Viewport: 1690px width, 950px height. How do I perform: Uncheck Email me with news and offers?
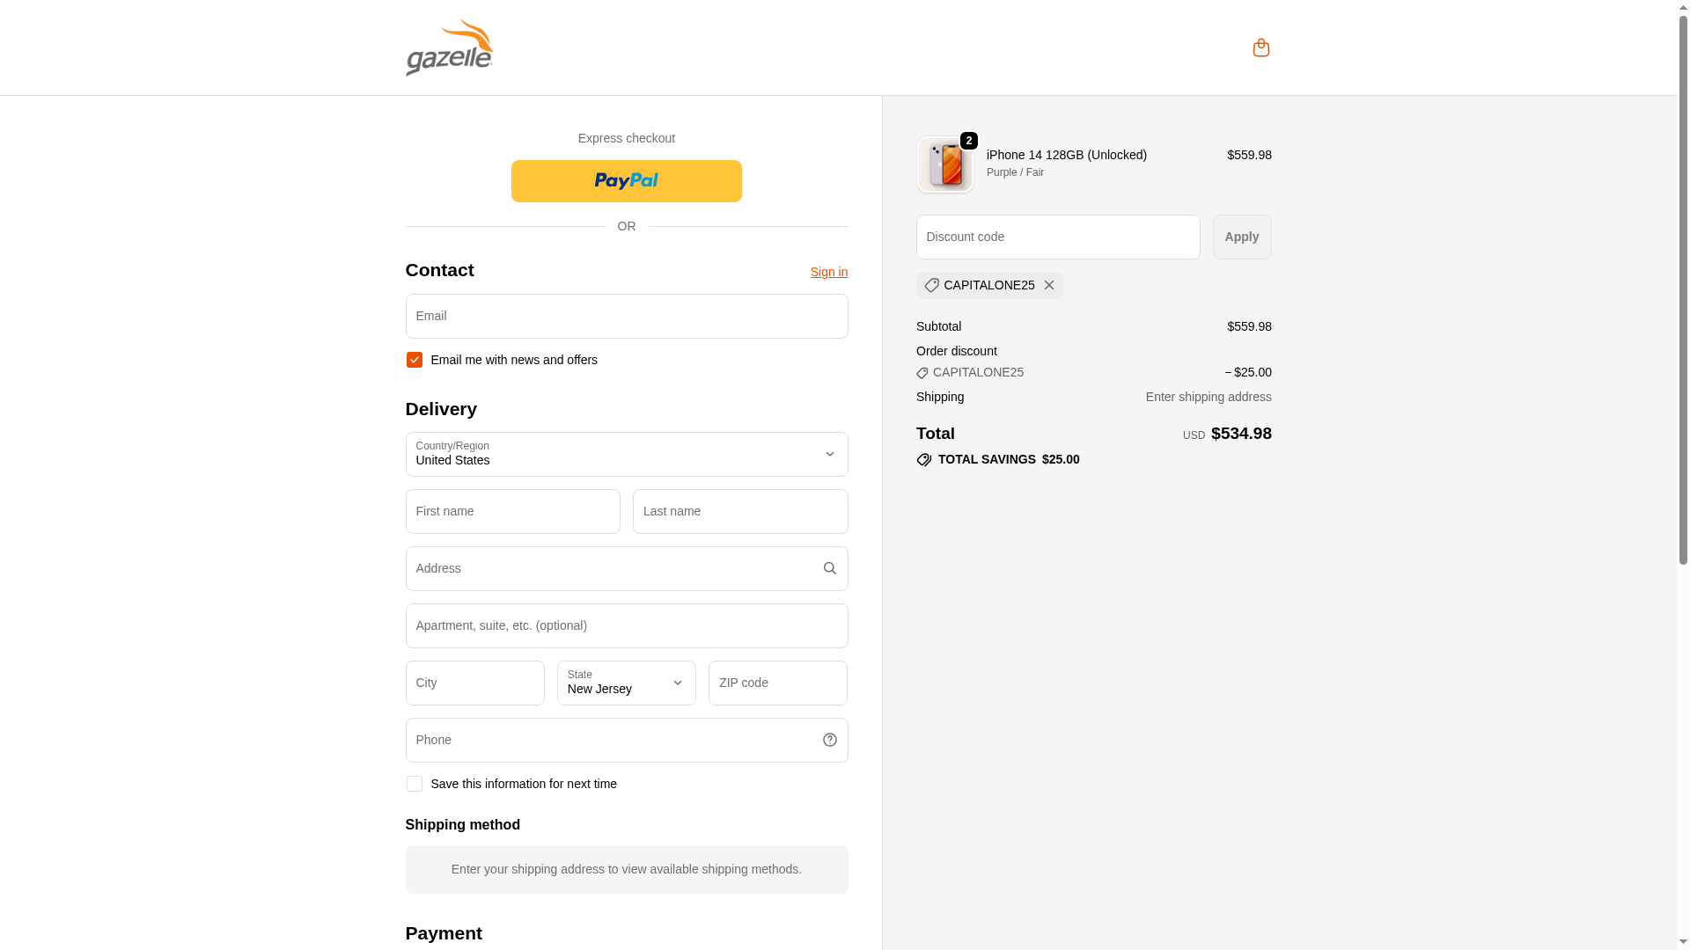coord(414,360)
